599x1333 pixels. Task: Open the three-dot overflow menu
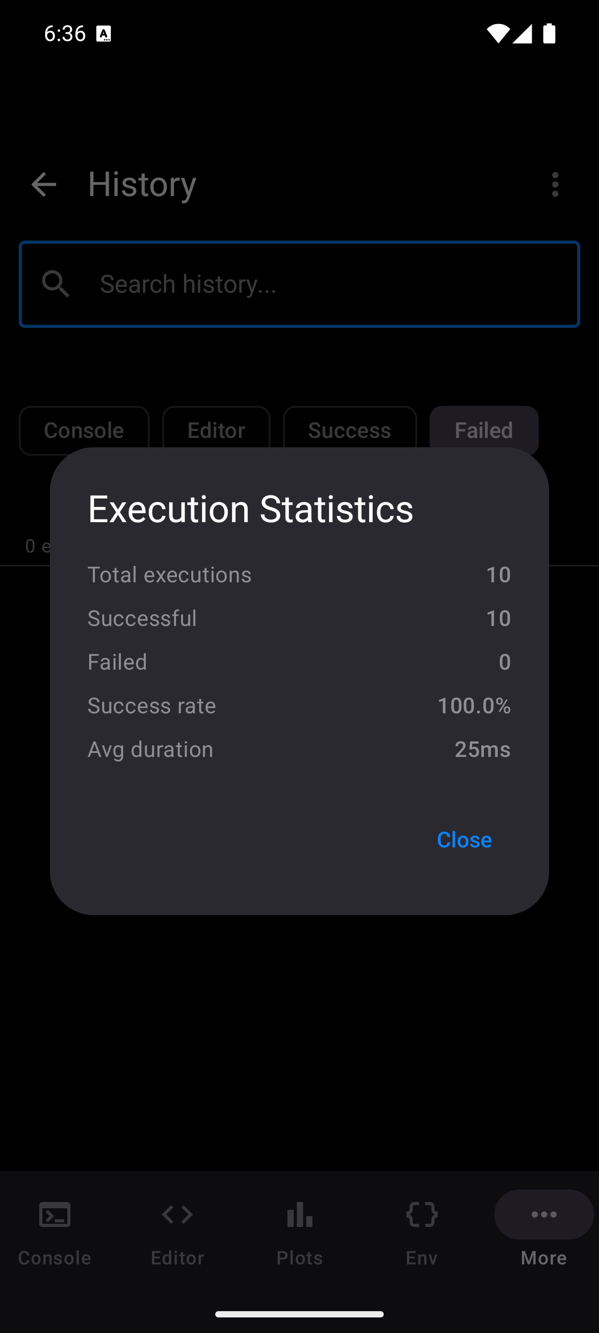pos(555,185)
